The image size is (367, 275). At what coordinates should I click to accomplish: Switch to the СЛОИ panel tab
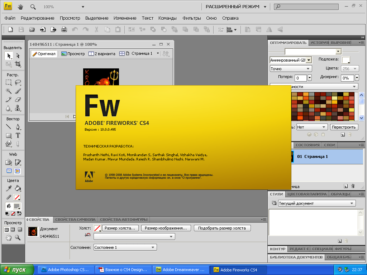[x=330, y=145]
